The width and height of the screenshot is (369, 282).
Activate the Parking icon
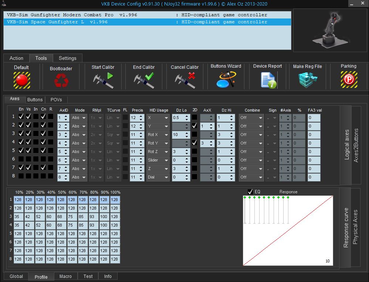click(x=348, y=79)
